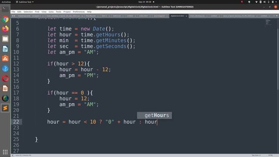This screenshot has width=279, height=157.
Task: Close the digitalclock.html tab
Action: [186, 16]
